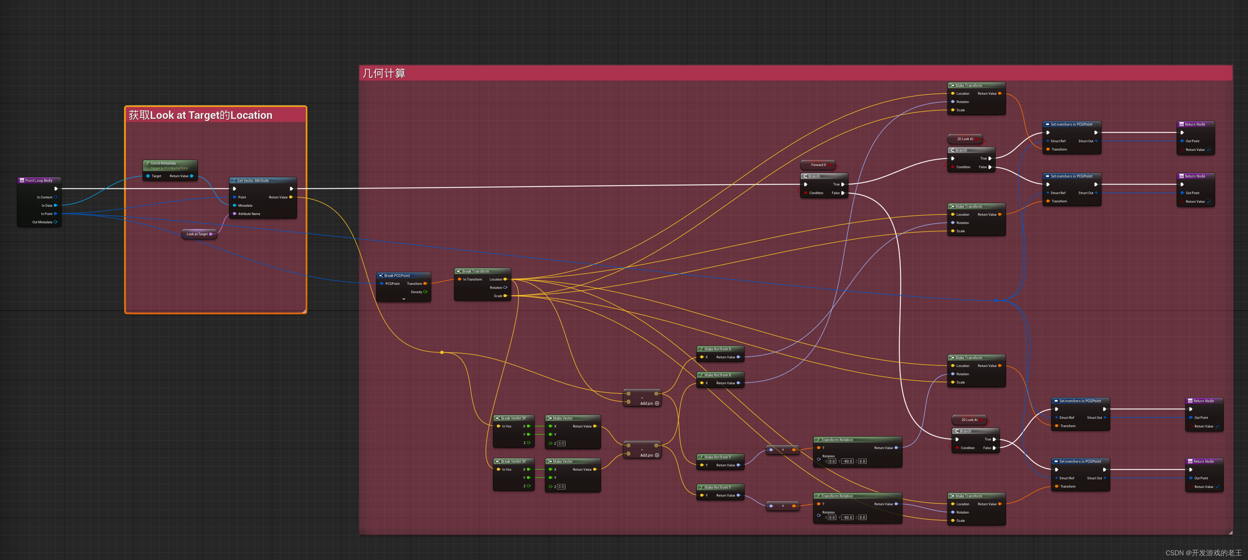Viewport: 1248px width, 560px height.
Task: Click Z value field on upper Make Vector
Action: tap(561, 443)
